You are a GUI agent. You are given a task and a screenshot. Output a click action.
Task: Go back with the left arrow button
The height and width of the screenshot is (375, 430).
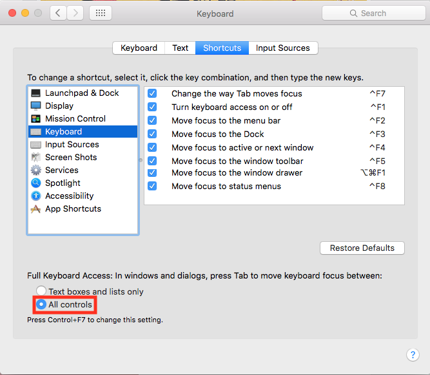tap(58, 13)
